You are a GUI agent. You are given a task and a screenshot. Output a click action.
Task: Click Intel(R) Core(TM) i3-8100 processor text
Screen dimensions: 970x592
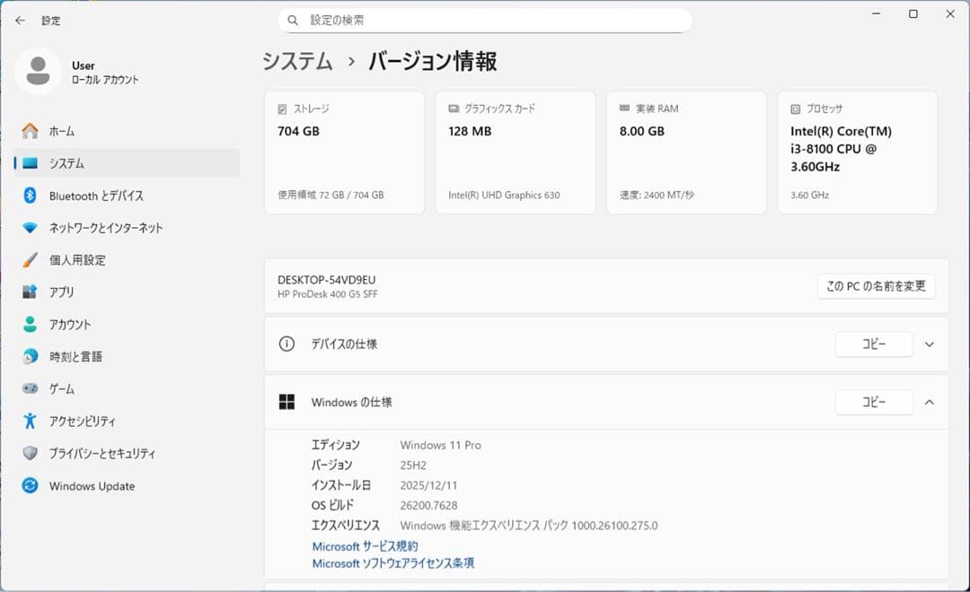pyautogui.click(x=842, y=149)
